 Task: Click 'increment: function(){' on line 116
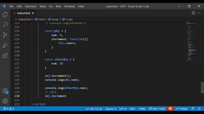[69, 39]
